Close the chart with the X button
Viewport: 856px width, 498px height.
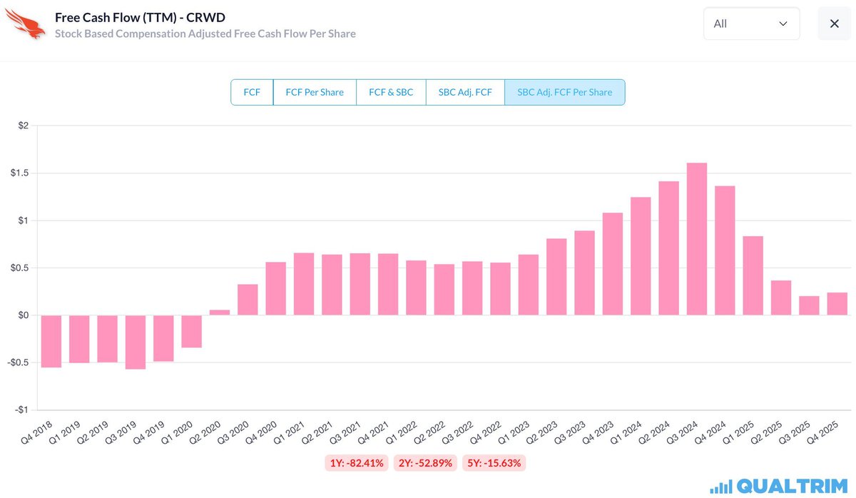coord(834,24)
